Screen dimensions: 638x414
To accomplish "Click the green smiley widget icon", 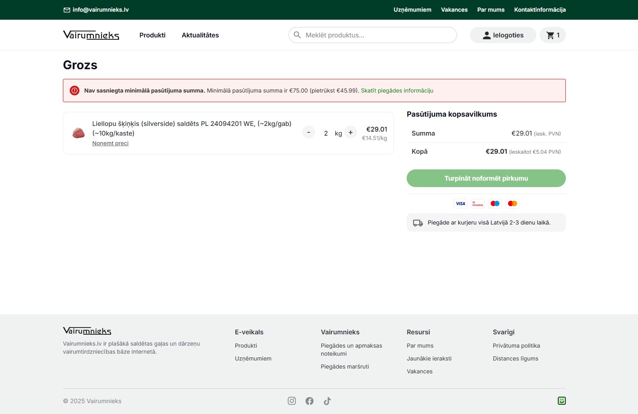I will pos(561,401).
